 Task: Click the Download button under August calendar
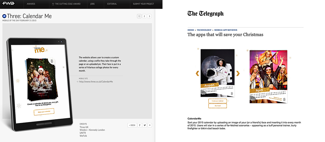(218, 106)
